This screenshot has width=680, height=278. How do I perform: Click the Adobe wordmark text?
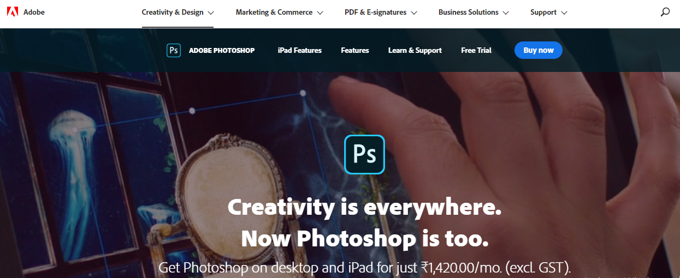(x=34, y=12)
